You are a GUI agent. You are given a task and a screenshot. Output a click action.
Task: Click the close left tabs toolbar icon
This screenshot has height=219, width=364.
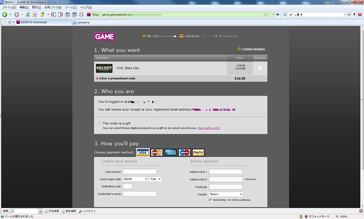pos(53,15)
